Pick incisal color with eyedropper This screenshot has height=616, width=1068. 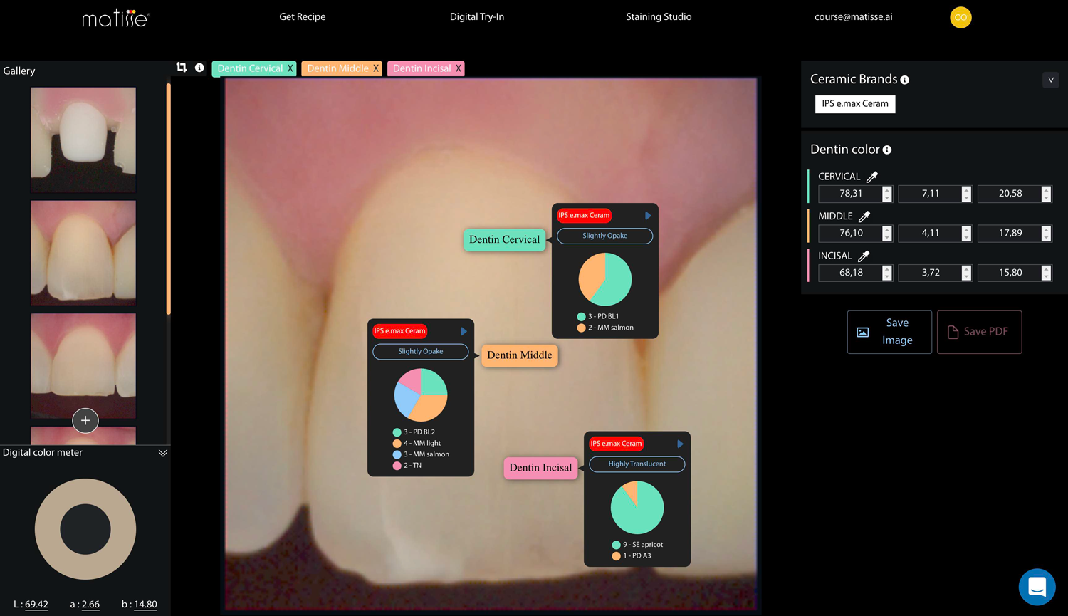(x=864, y=256)
